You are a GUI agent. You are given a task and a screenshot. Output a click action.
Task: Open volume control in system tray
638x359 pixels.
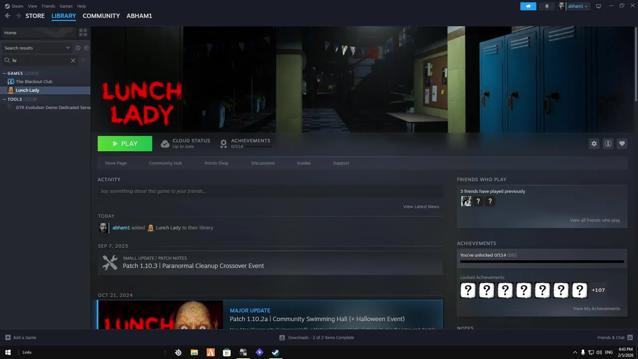599,352
